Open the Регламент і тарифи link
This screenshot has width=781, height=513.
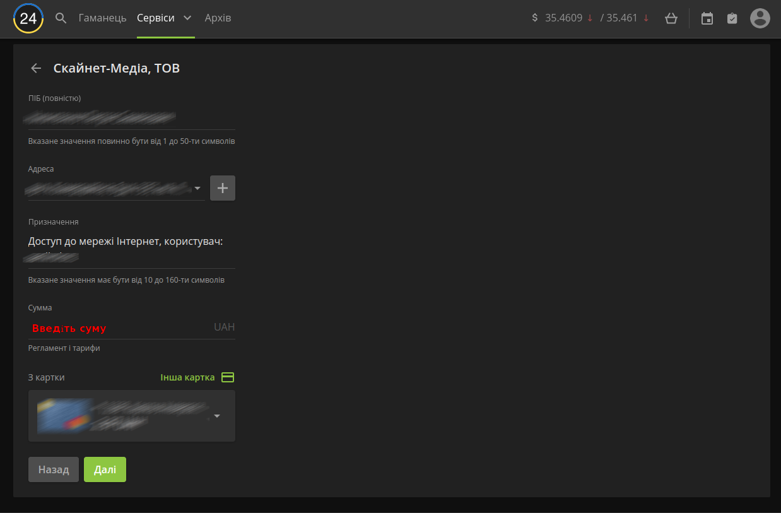(64, 348)
